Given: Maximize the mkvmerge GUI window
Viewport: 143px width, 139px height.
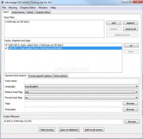Looking at the screenshot, I should coord(130,2).
